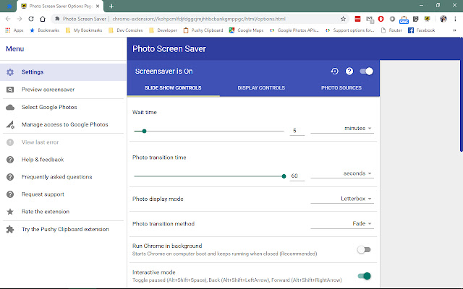Click the Photo transition time slider handle
Viewport: 463px width, 289px height.
284,176
